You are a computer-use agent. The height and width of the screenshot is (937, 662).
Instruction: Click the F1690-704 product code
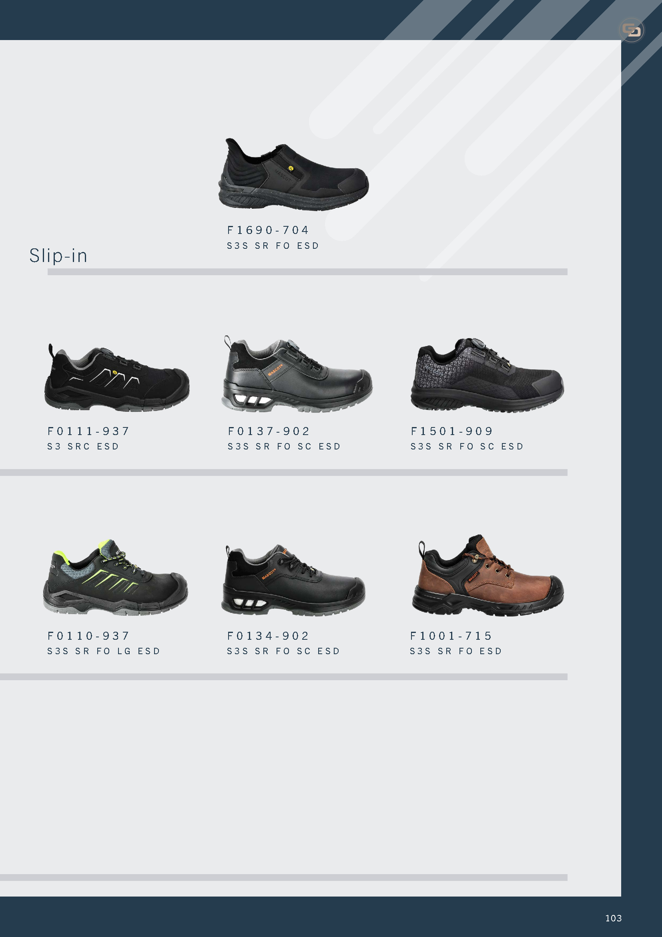point(268,230)
